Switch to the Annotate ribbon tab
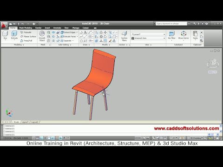The width and height of the screenshot is (223, 167). (x=57, y=28)
